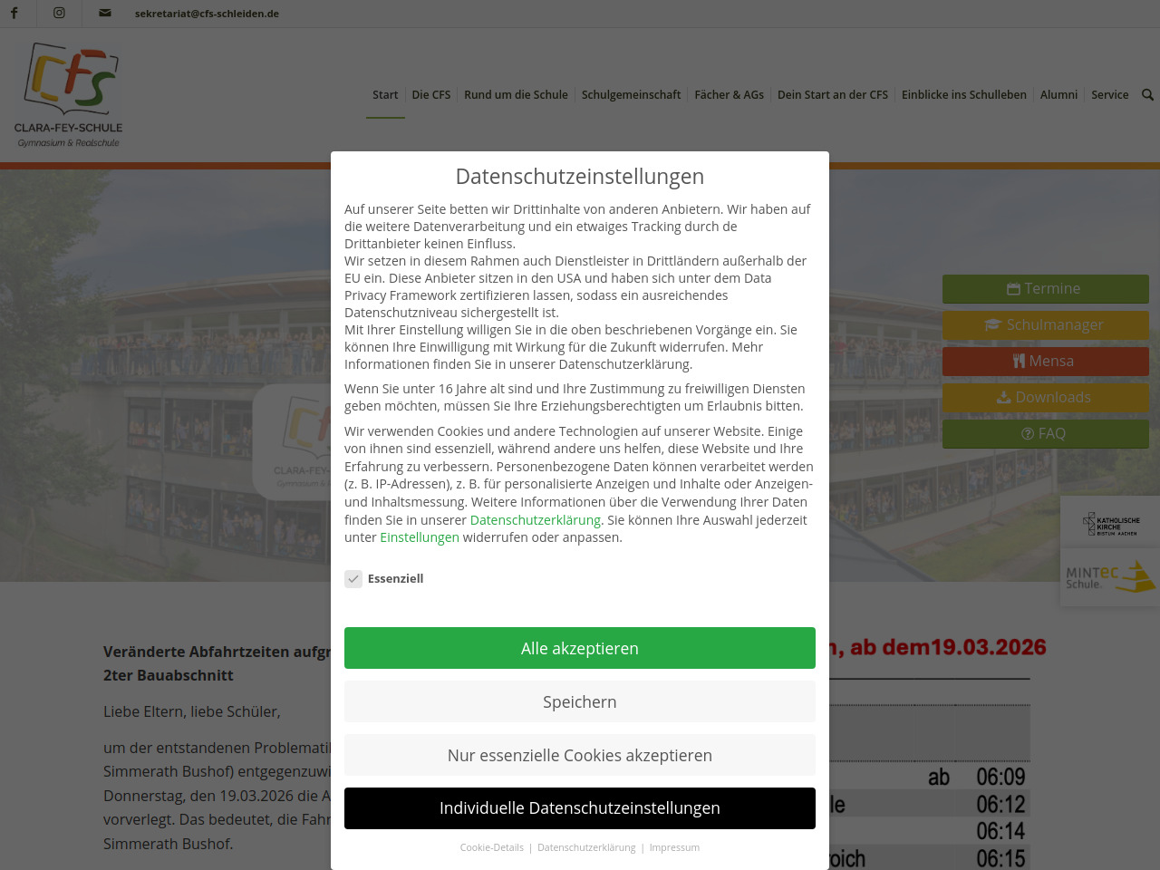Follow the Impressum footer link
Screen dimensions: 1160x870
674,847
